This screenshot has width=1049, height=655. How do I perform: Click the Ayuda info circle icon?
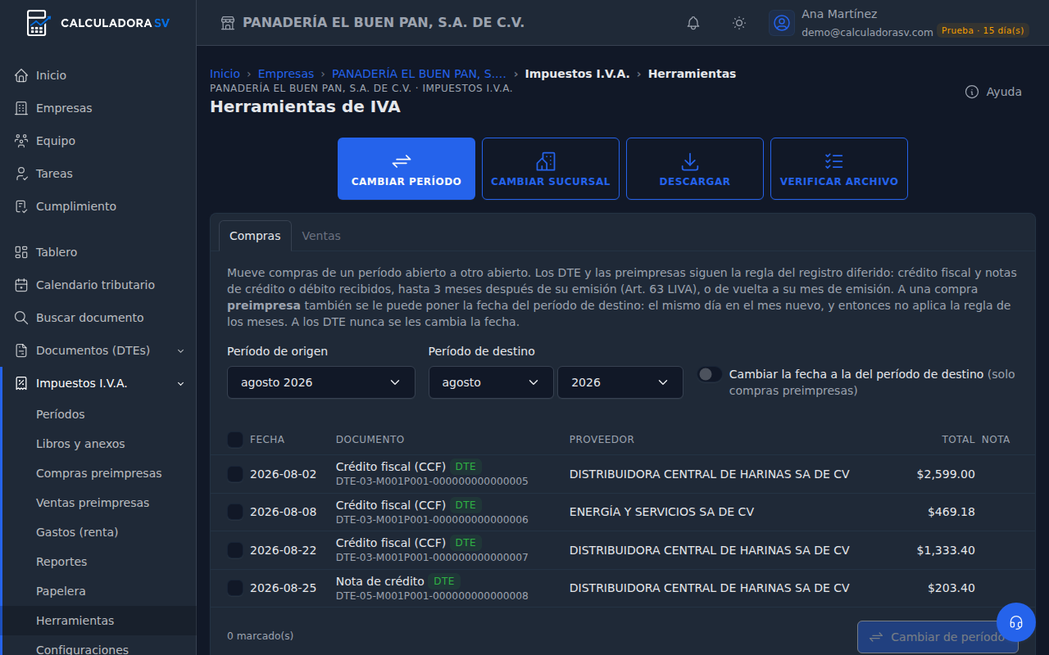[972, 92]
